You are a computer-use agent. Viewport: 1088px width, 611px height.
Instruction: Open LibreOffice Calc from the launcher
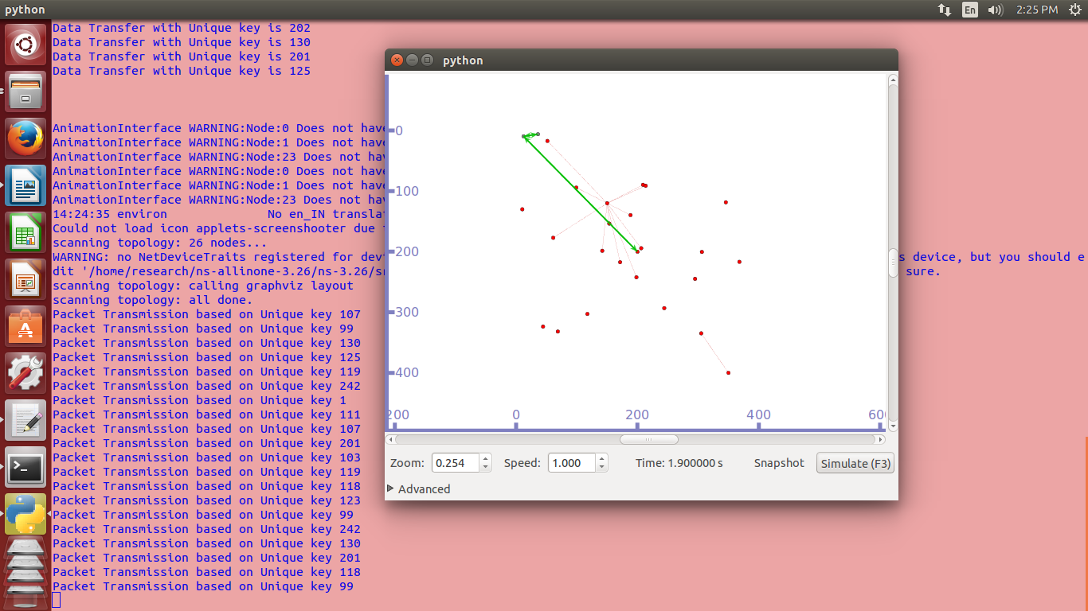point(25,232)
